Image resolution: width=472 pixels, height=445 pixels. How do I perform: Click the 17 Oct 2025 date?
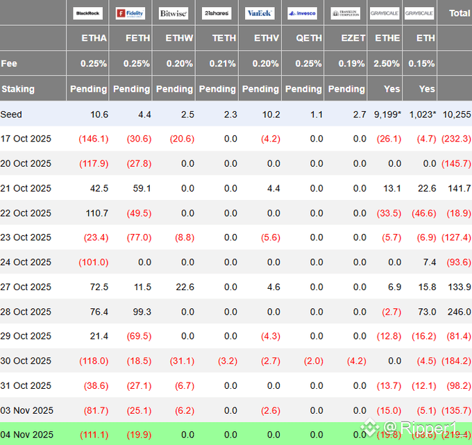(x=26, y=139)
